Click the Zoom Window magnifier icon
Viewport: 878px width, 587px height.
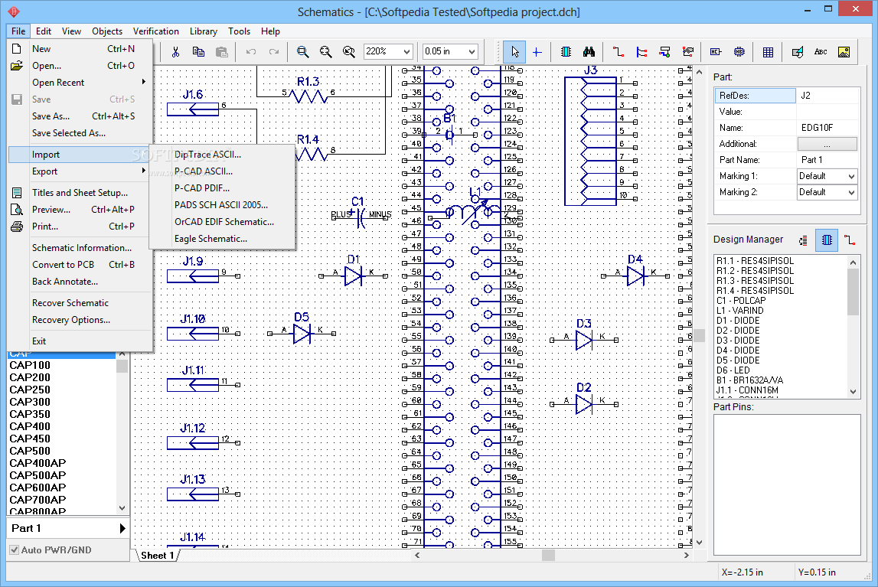click(x=349, y=52)
